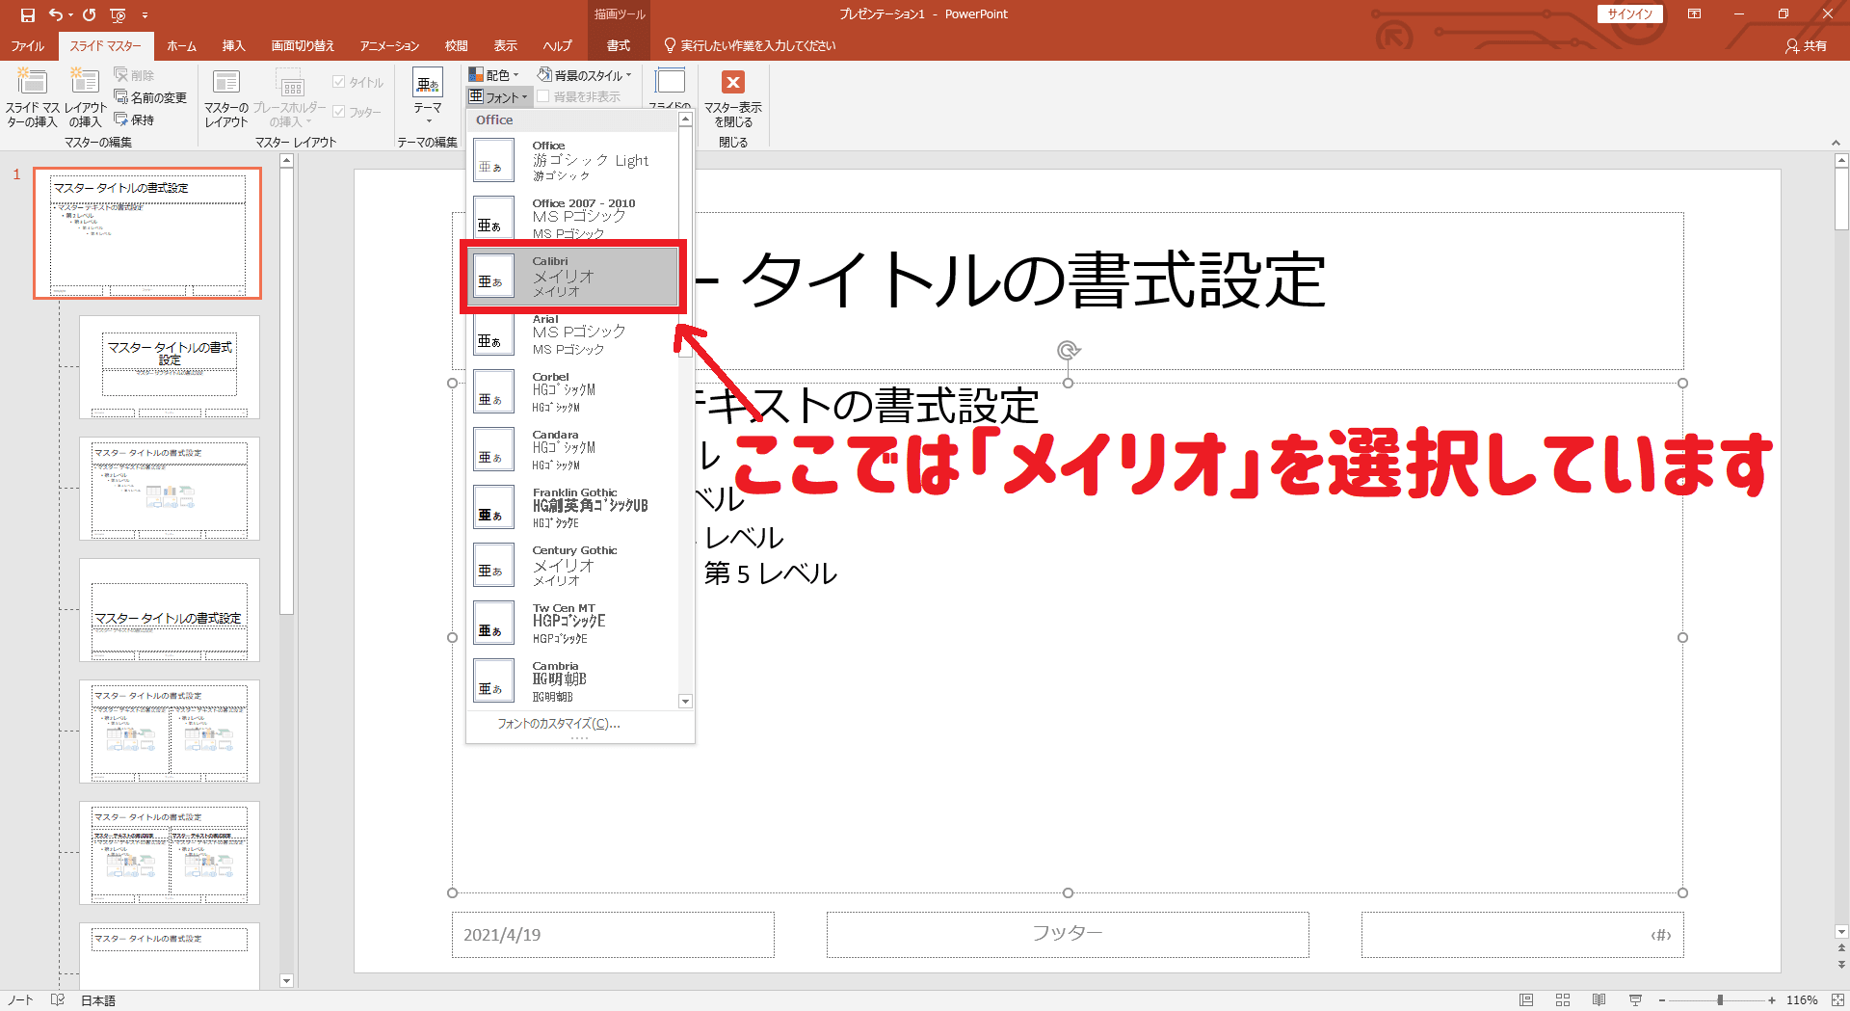The width and height of the screenshot is (1850, 1011).
Task: Click フォントのカスタマイズ link
Action: click(558, 724)
